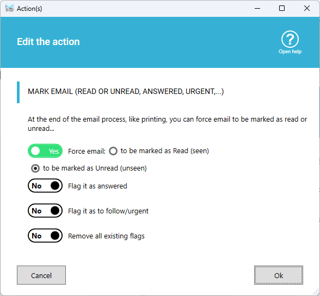
Task: Click the window resize grip in the corner
Action: pyautogui.click(x=316, y=292)
